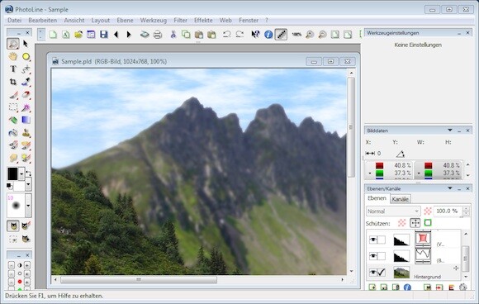Open the Ebene menu
Screen dimensions: 479x304
coord(125,21)
